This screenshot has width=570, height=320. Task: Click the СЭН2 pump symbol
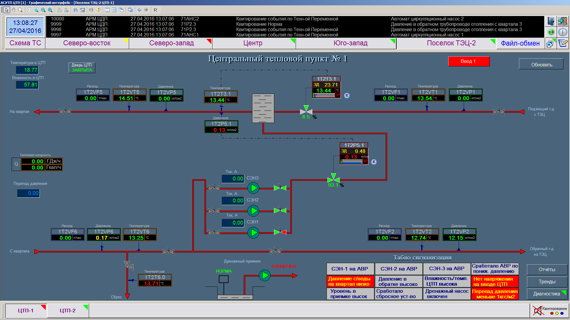(x=254, y=211)
